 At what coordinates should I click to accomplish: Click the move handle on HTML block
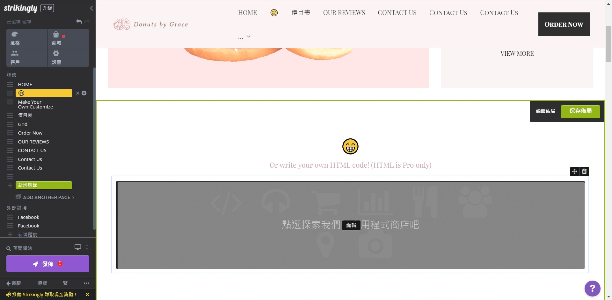(575, 171)
